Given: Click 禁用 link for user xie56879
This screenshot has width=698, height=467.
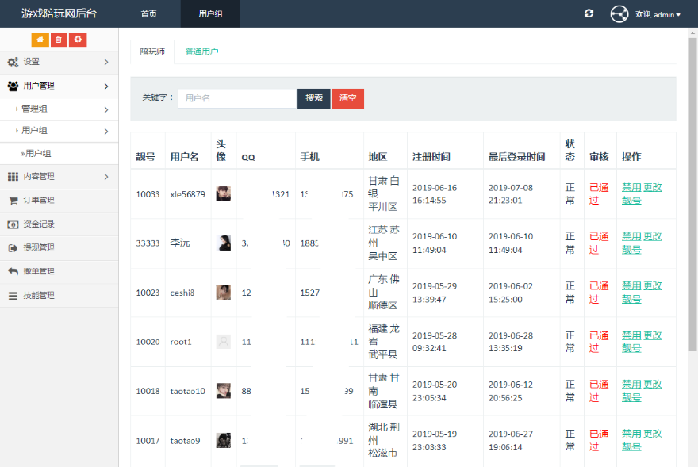Looking at the screenshot, I should (631, 188).
